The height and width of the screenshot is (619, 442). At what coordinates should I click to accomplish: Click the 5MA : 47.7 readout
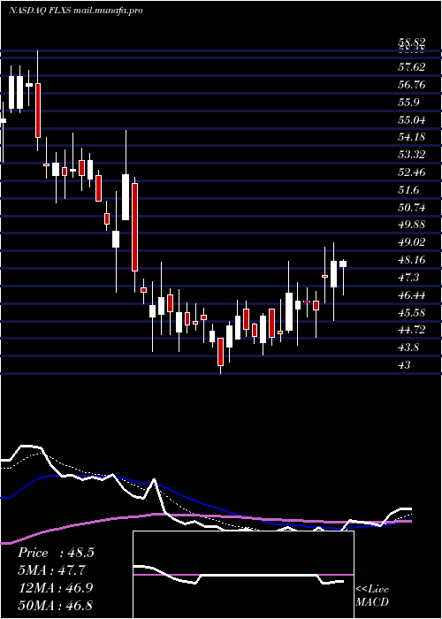pos(51,570)
